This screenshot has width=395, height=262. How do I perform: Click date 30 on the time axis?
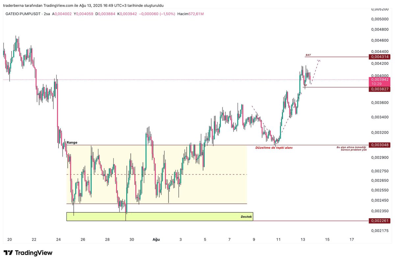[132, 240]
